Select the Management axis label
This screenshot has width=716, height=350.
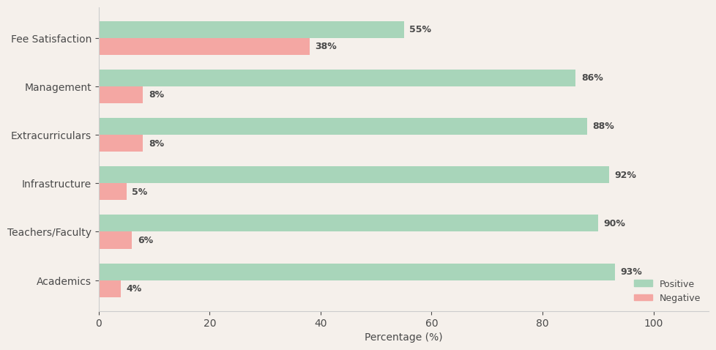pos(58,87)
